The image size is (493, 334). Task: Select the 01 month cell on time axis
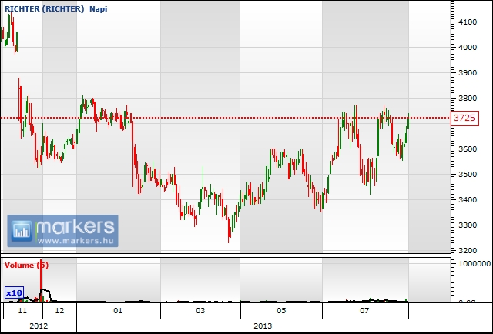pyautogui.click(x=118, y=311)
